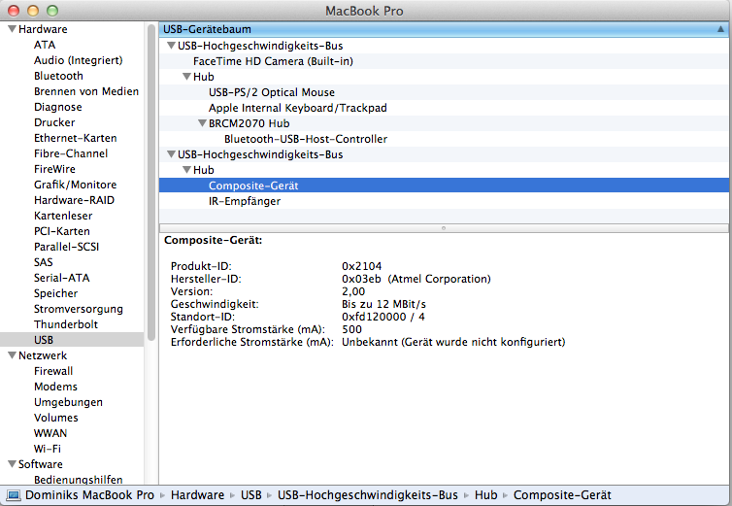Select Thunderbolt in sidebar
Screen dimensions: 732x506
pyautogui.click(x=66, y=324)
